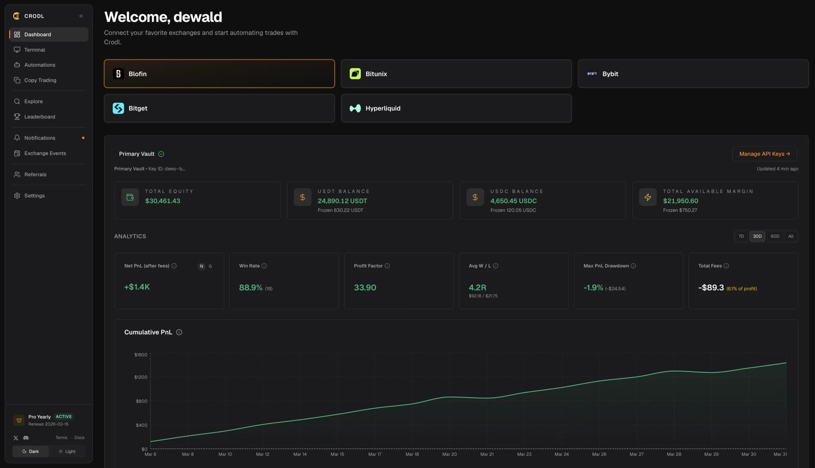Select the Blofin exchange icon
This screenshot has height=468, width=815.
pos(118,73)
